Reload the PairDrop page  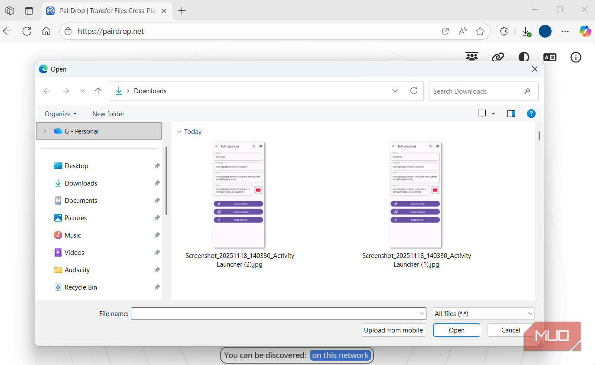pyautogui.click(x=27, y=31)
